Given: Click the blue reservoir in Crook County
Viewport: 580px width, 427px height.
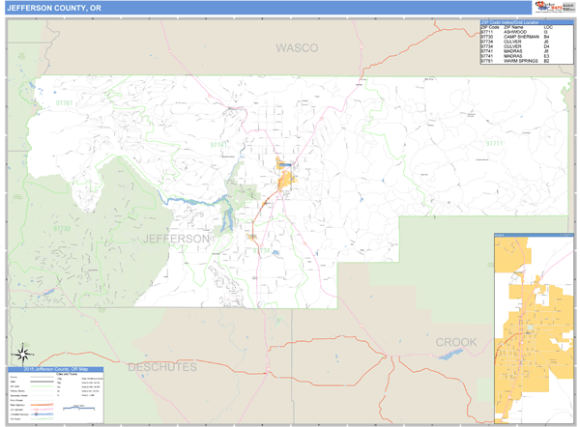Looking at the screenshot, I should pos(450,355).
